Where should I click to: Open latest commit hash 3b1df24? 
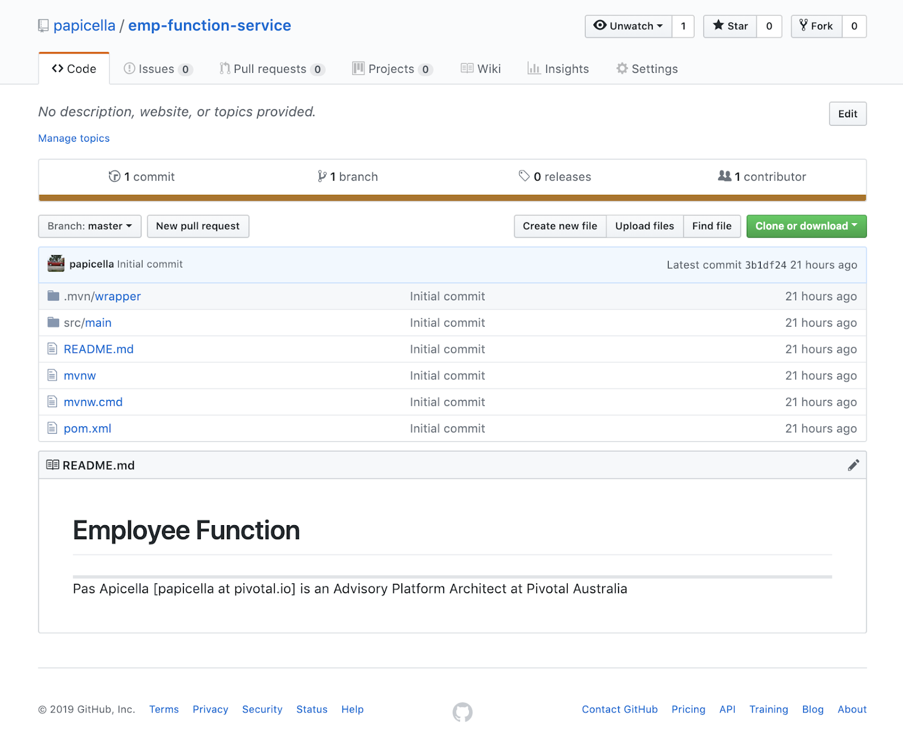click(x=765, y=265)
